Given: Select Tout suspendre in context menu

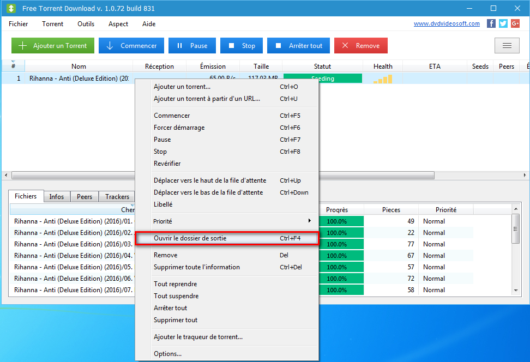Looking at the screenshot, I should coord(226,295).
